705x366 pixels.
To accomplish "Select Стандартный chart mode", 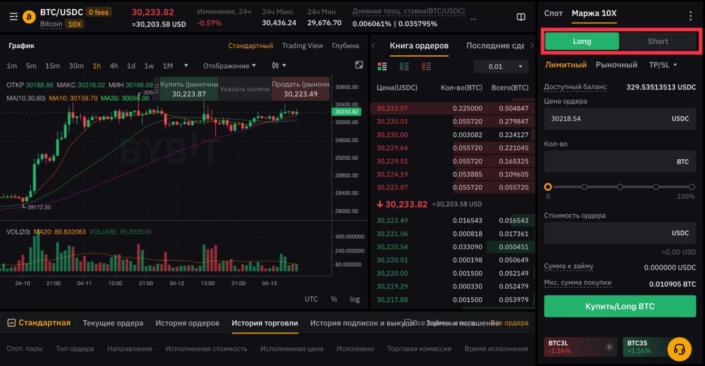I will coord(250,45).
